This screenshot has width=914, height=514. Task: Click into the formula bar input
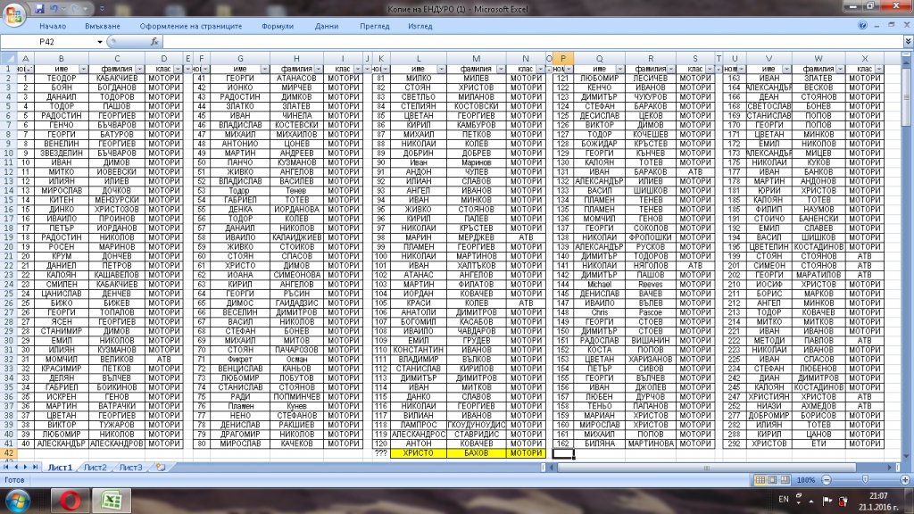[532, 42]
